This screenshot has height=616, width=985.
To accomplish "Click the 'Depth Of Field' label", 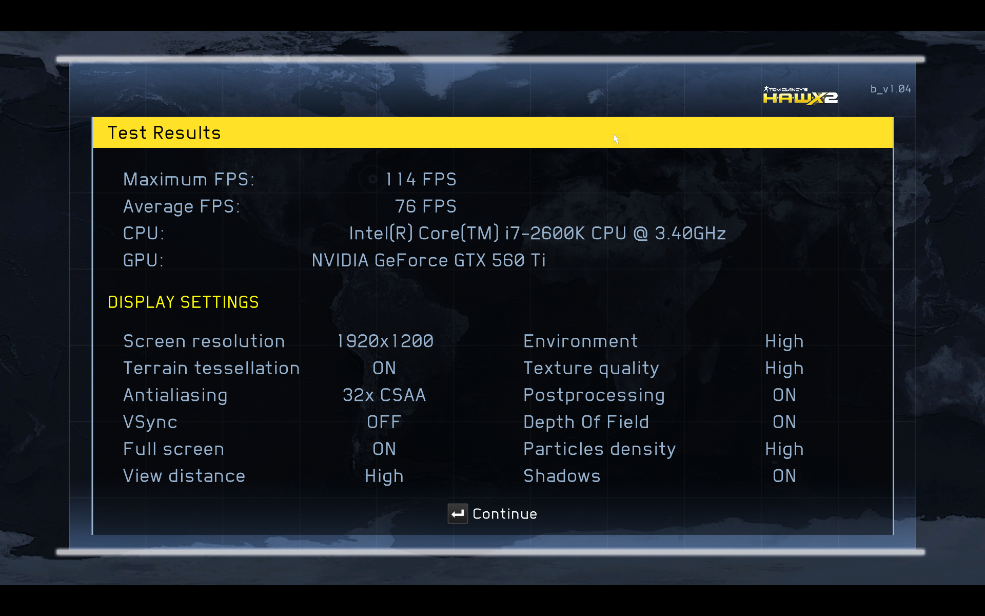I will 586,422.
